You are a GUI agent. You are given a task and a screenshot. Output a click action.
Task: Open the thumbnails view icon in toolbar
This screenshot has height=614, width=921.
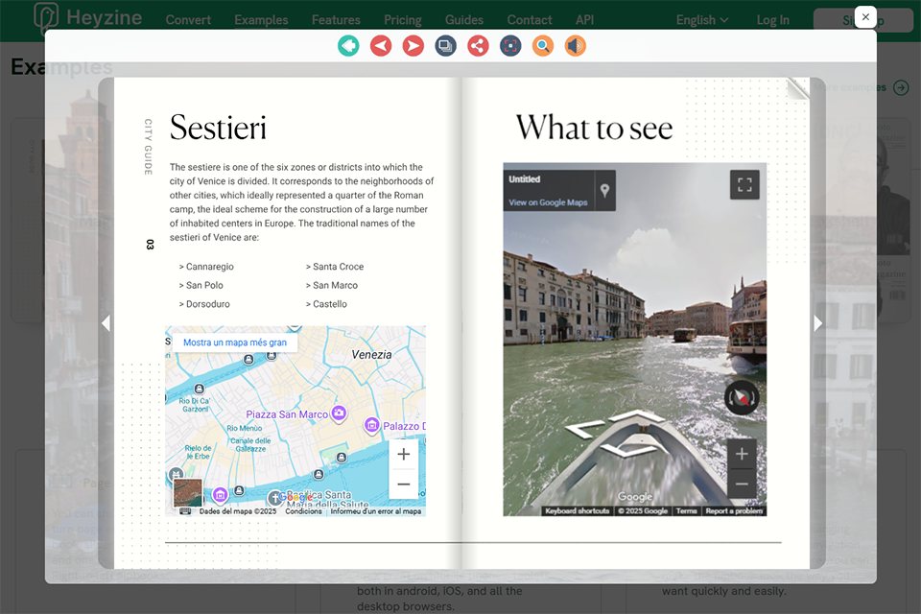pos(445,46)
